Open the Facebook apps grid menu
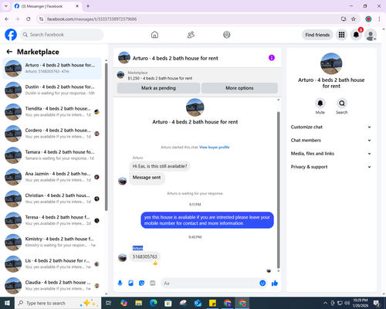The height and width of the screenshot is (309, 386). 341,35
